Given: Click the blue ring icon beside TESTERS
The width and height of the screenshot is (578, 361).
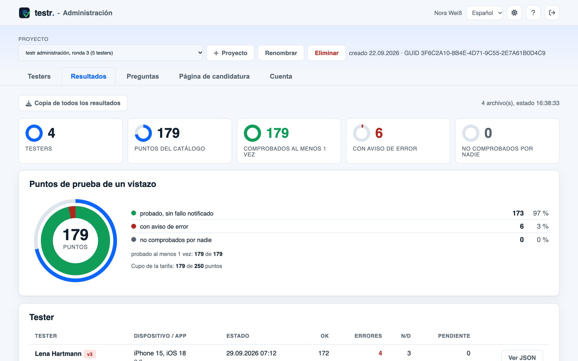Looking at the screenshot, I should click(34, 133).
